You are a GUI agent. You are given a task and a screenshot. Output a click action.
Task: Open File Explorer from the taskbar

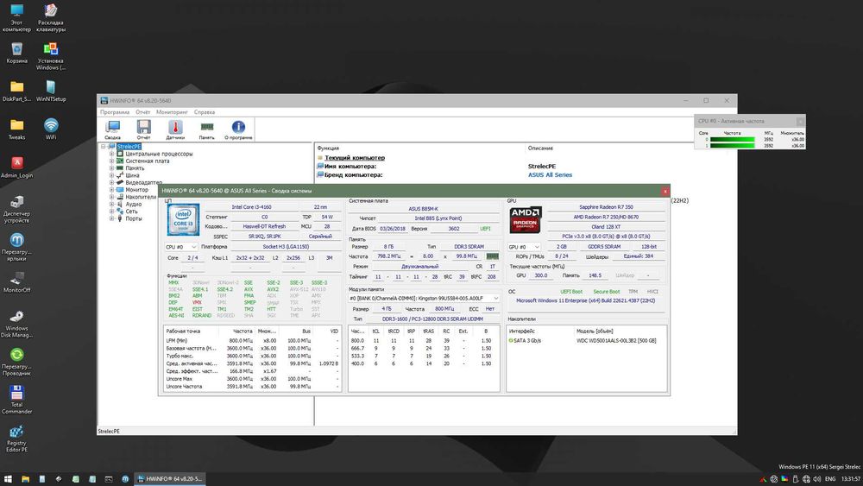(25, 479)
